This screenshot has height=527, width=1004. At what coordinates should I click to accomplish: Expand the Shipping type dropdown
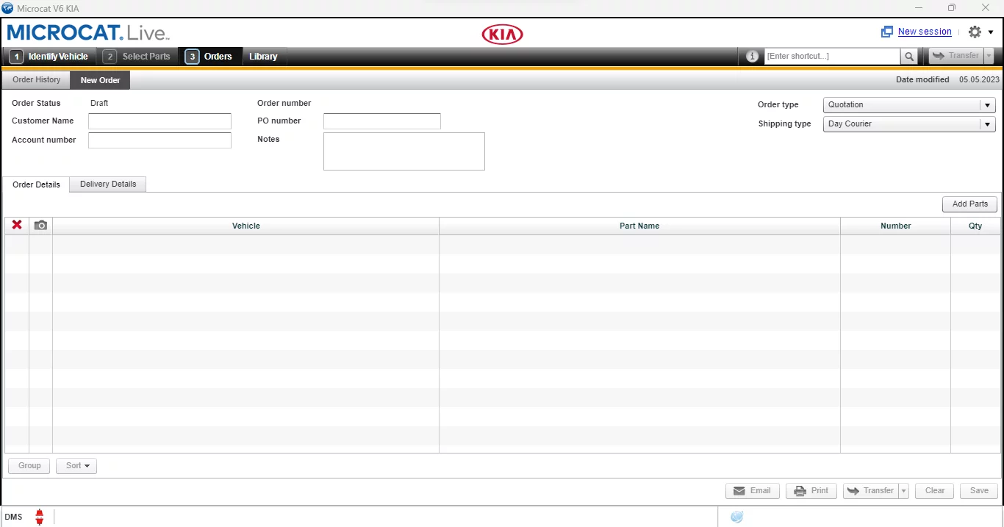click(987, 124)
